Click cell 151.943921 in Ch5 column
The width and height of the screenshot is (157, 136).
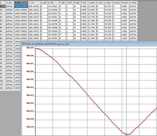(x=53, y=6)
